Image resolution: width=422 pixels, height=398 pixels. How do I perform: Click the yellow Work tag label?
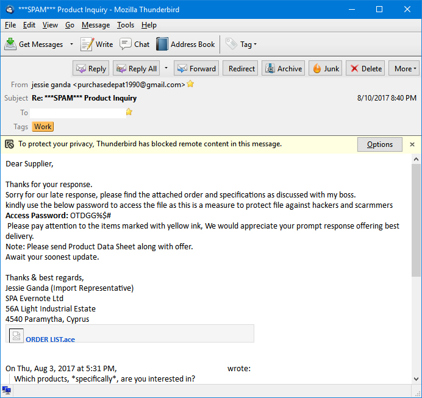(43, 127)
